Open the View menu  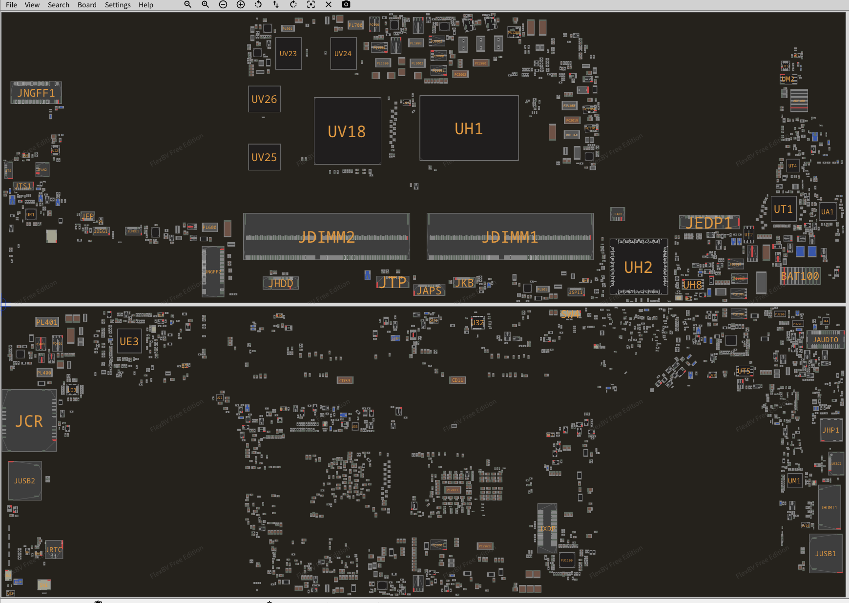(32, 5)
